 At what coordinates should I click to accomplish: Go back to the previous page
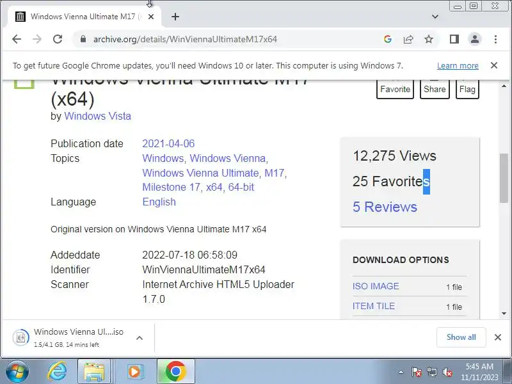(17, 39)
